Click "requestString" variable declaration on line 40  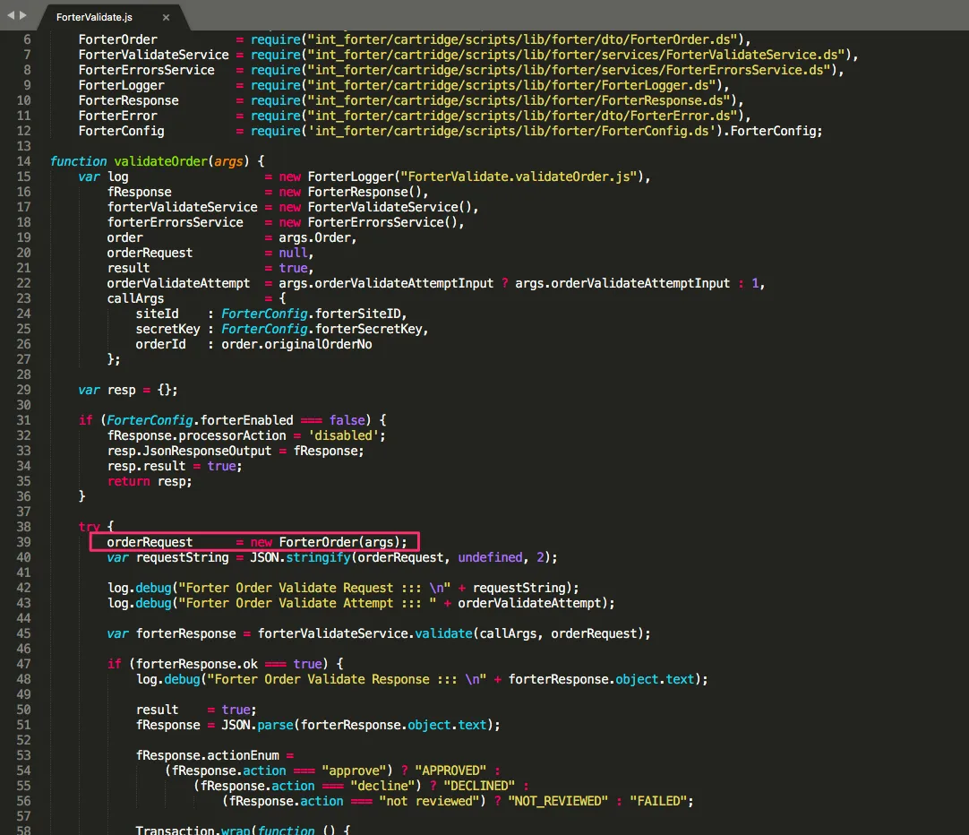click(x=183, y=557)
